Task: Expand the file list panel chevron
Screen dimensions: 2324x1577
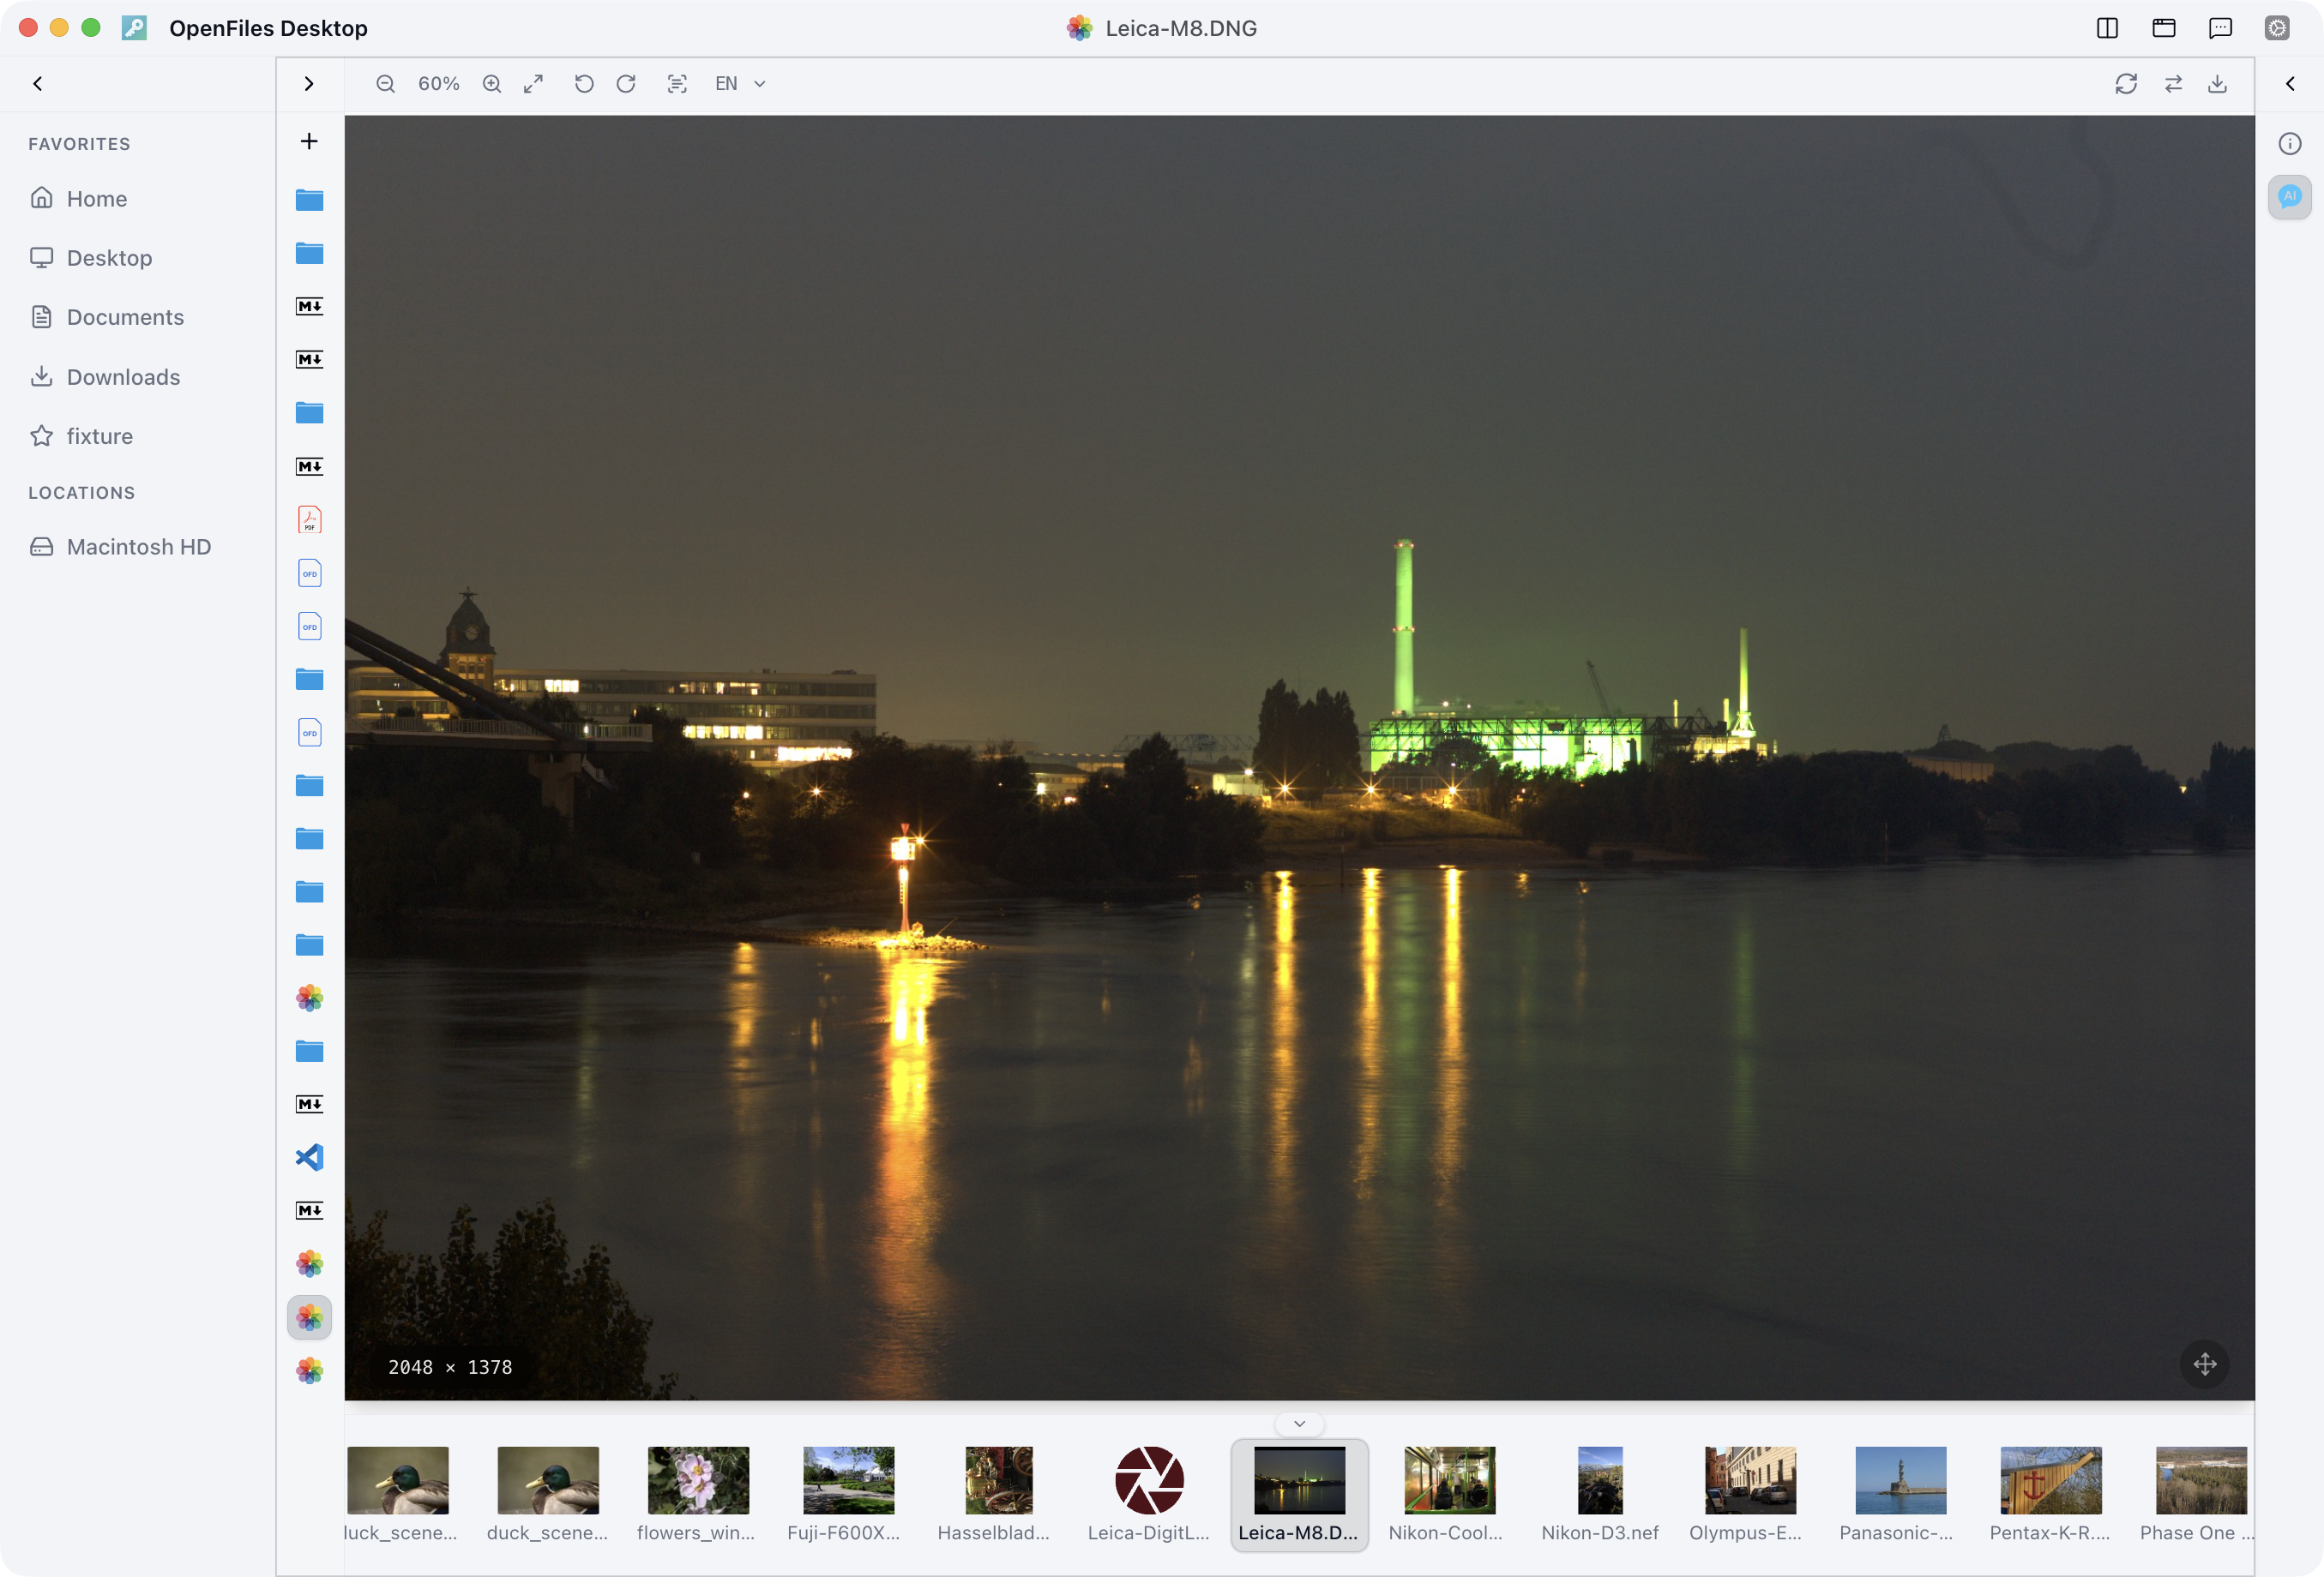Action: pyautogui.click(x=309, y=84)
